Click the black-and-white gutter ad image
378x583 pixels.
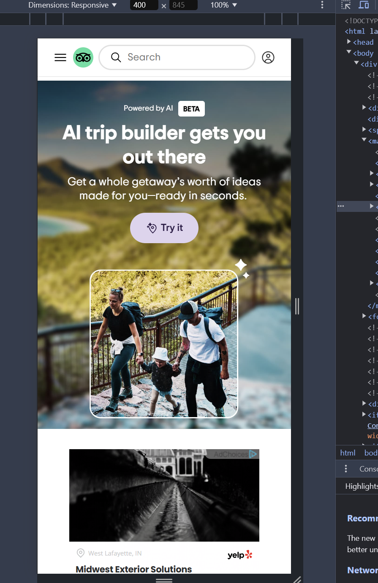164,495
